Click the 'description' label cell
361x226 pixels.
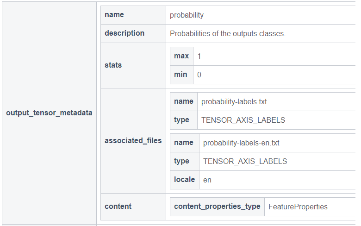click(124, 33)
